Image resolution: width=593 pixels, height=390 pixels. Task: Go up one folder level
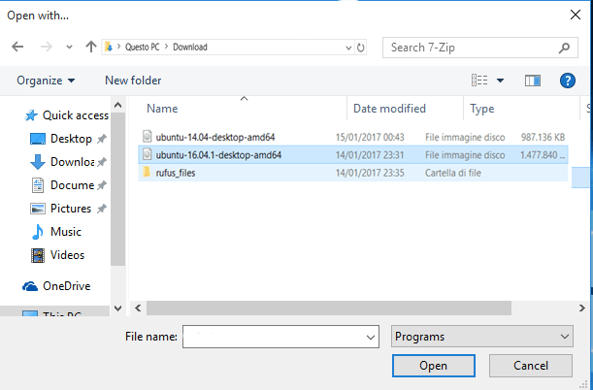[x=91, y=47]
